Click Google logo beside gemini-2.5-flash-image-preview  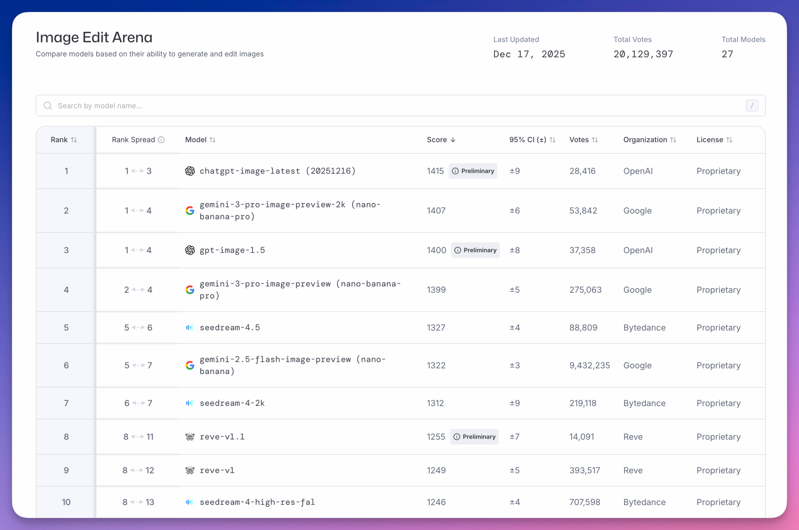(x=190, y=365)
